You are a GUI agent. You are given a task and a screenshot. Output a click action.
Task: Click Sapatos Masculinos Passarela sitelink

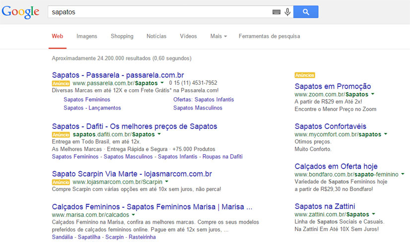(x=198, y=108)
